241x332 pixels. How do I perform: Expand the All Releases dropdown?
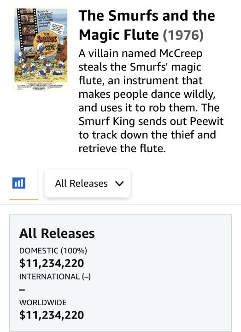[88, 184]
